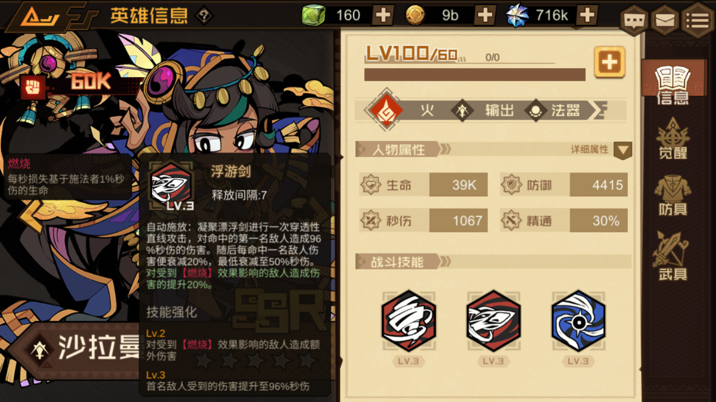This screenshot has width=716, height=402.
Task: Click the help question mark beside 英雄信息
Action: [x=205, y=16]
